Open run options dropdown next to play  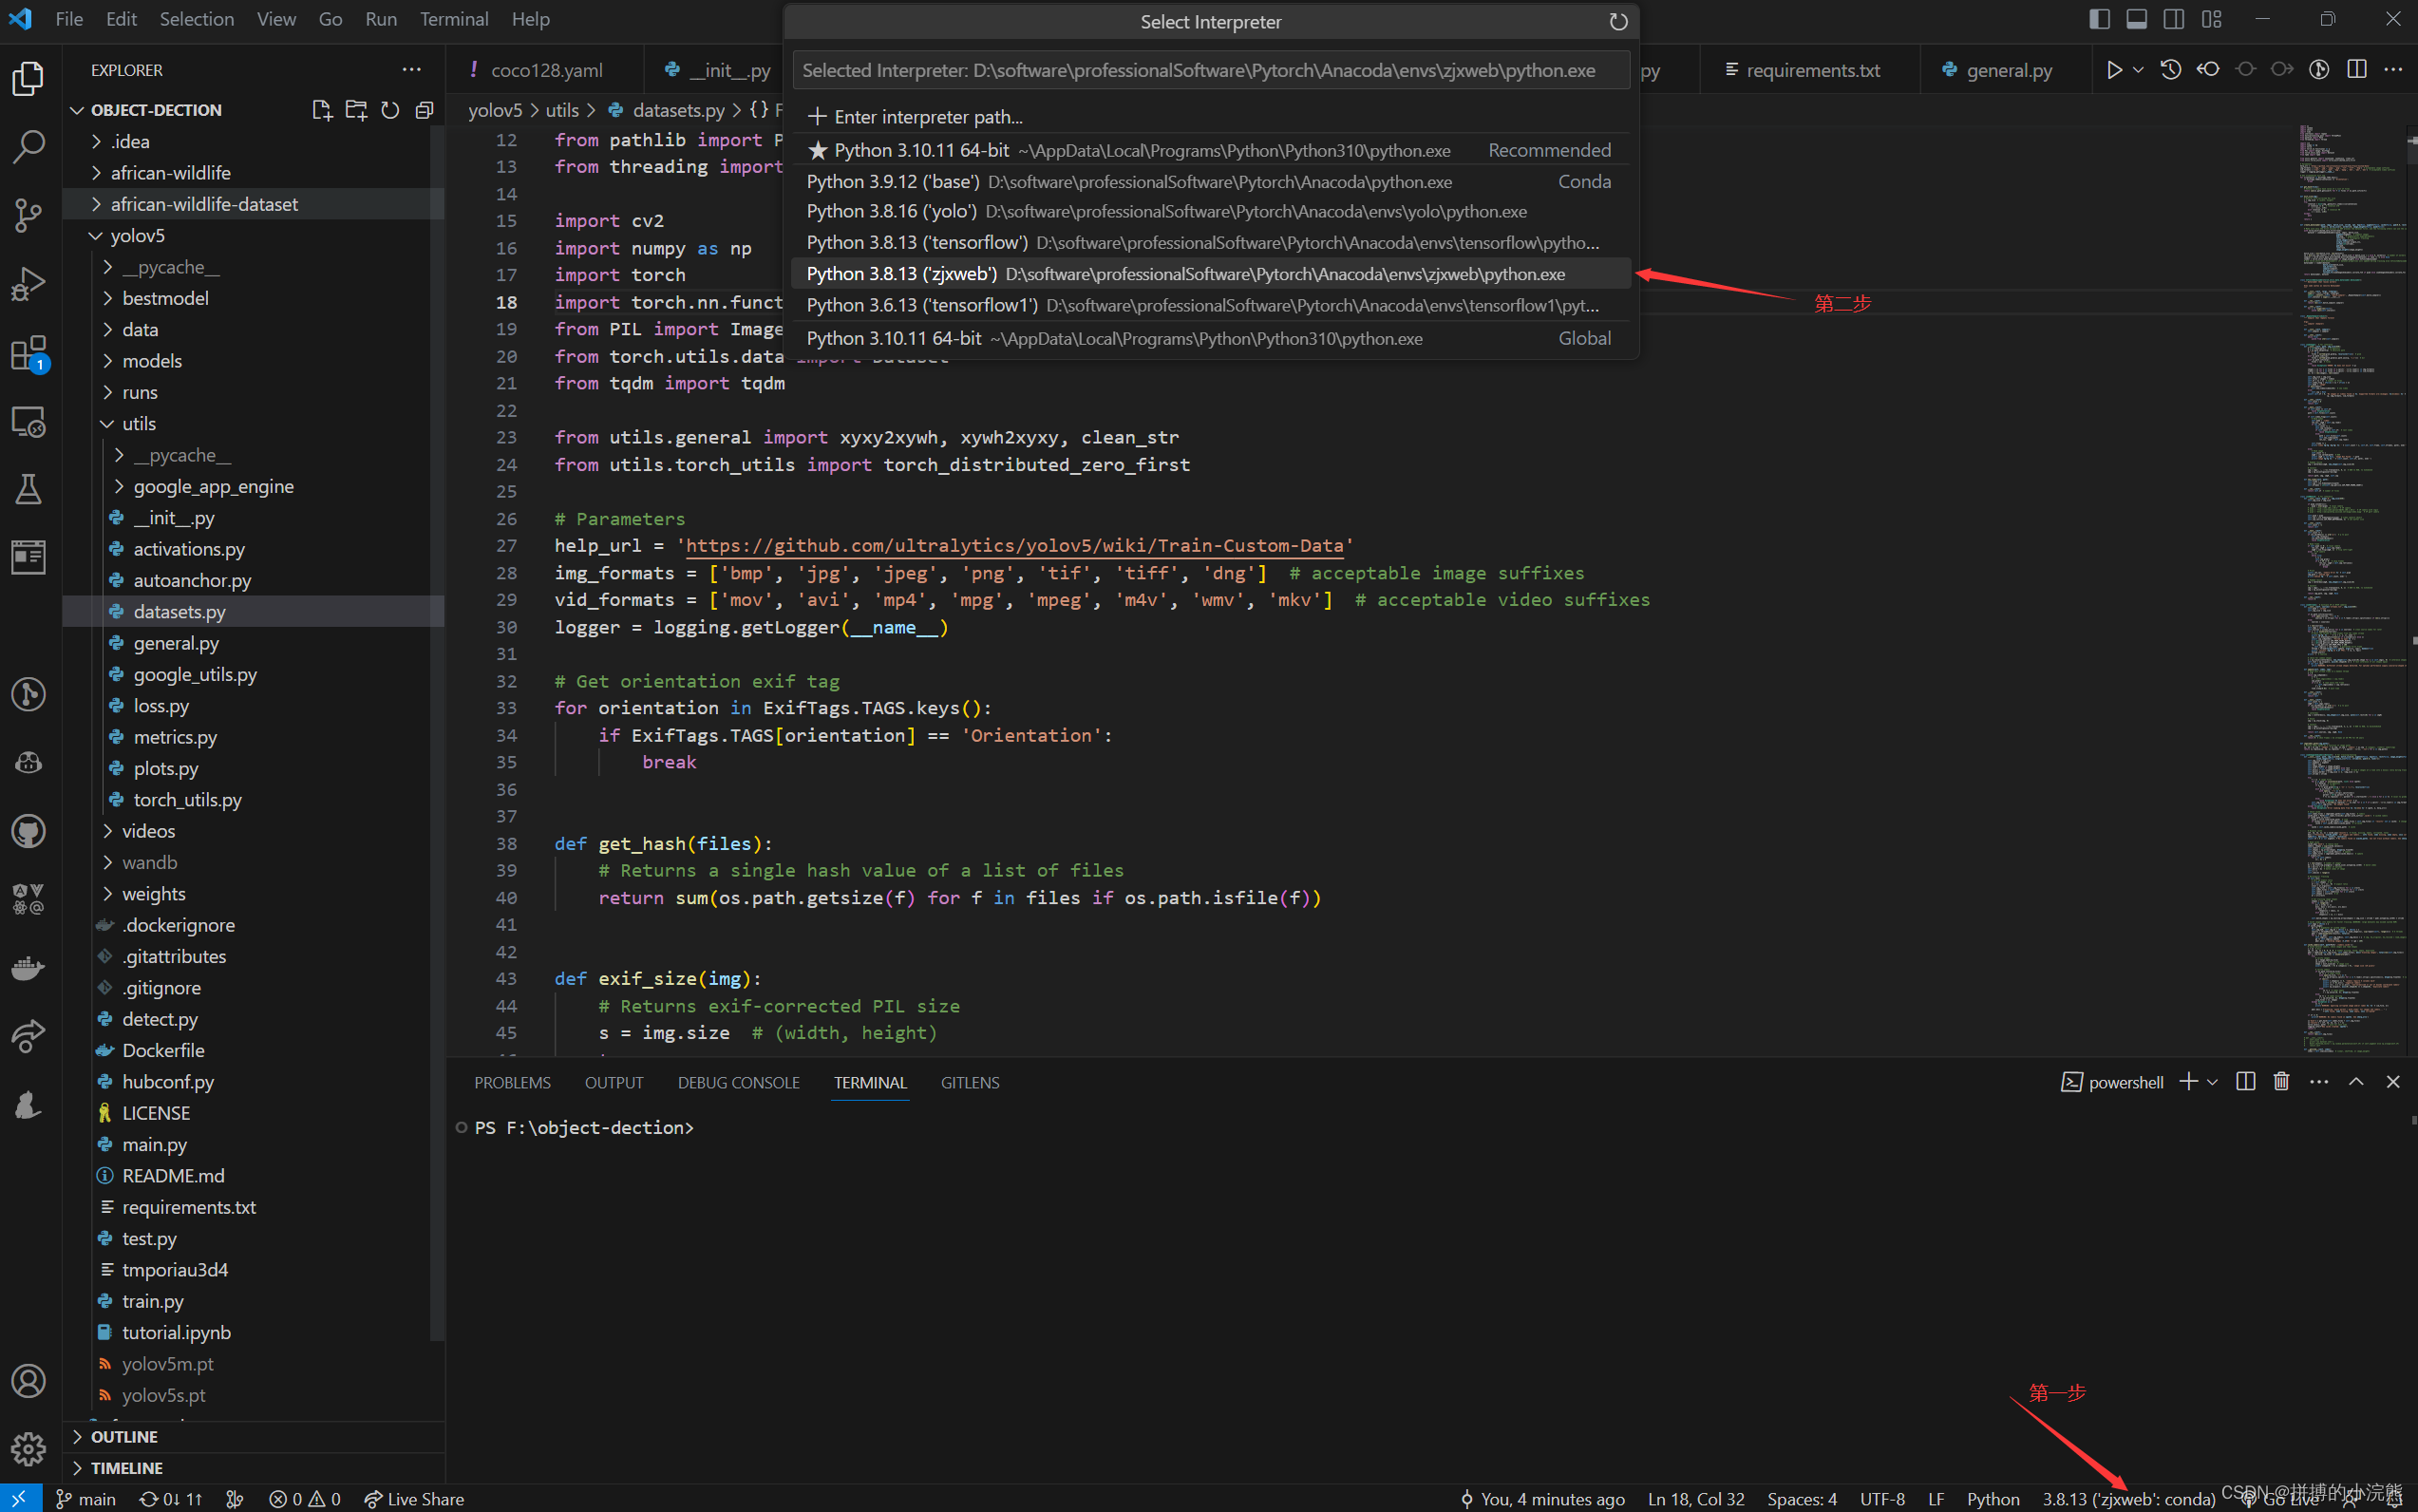[2138, 70]
